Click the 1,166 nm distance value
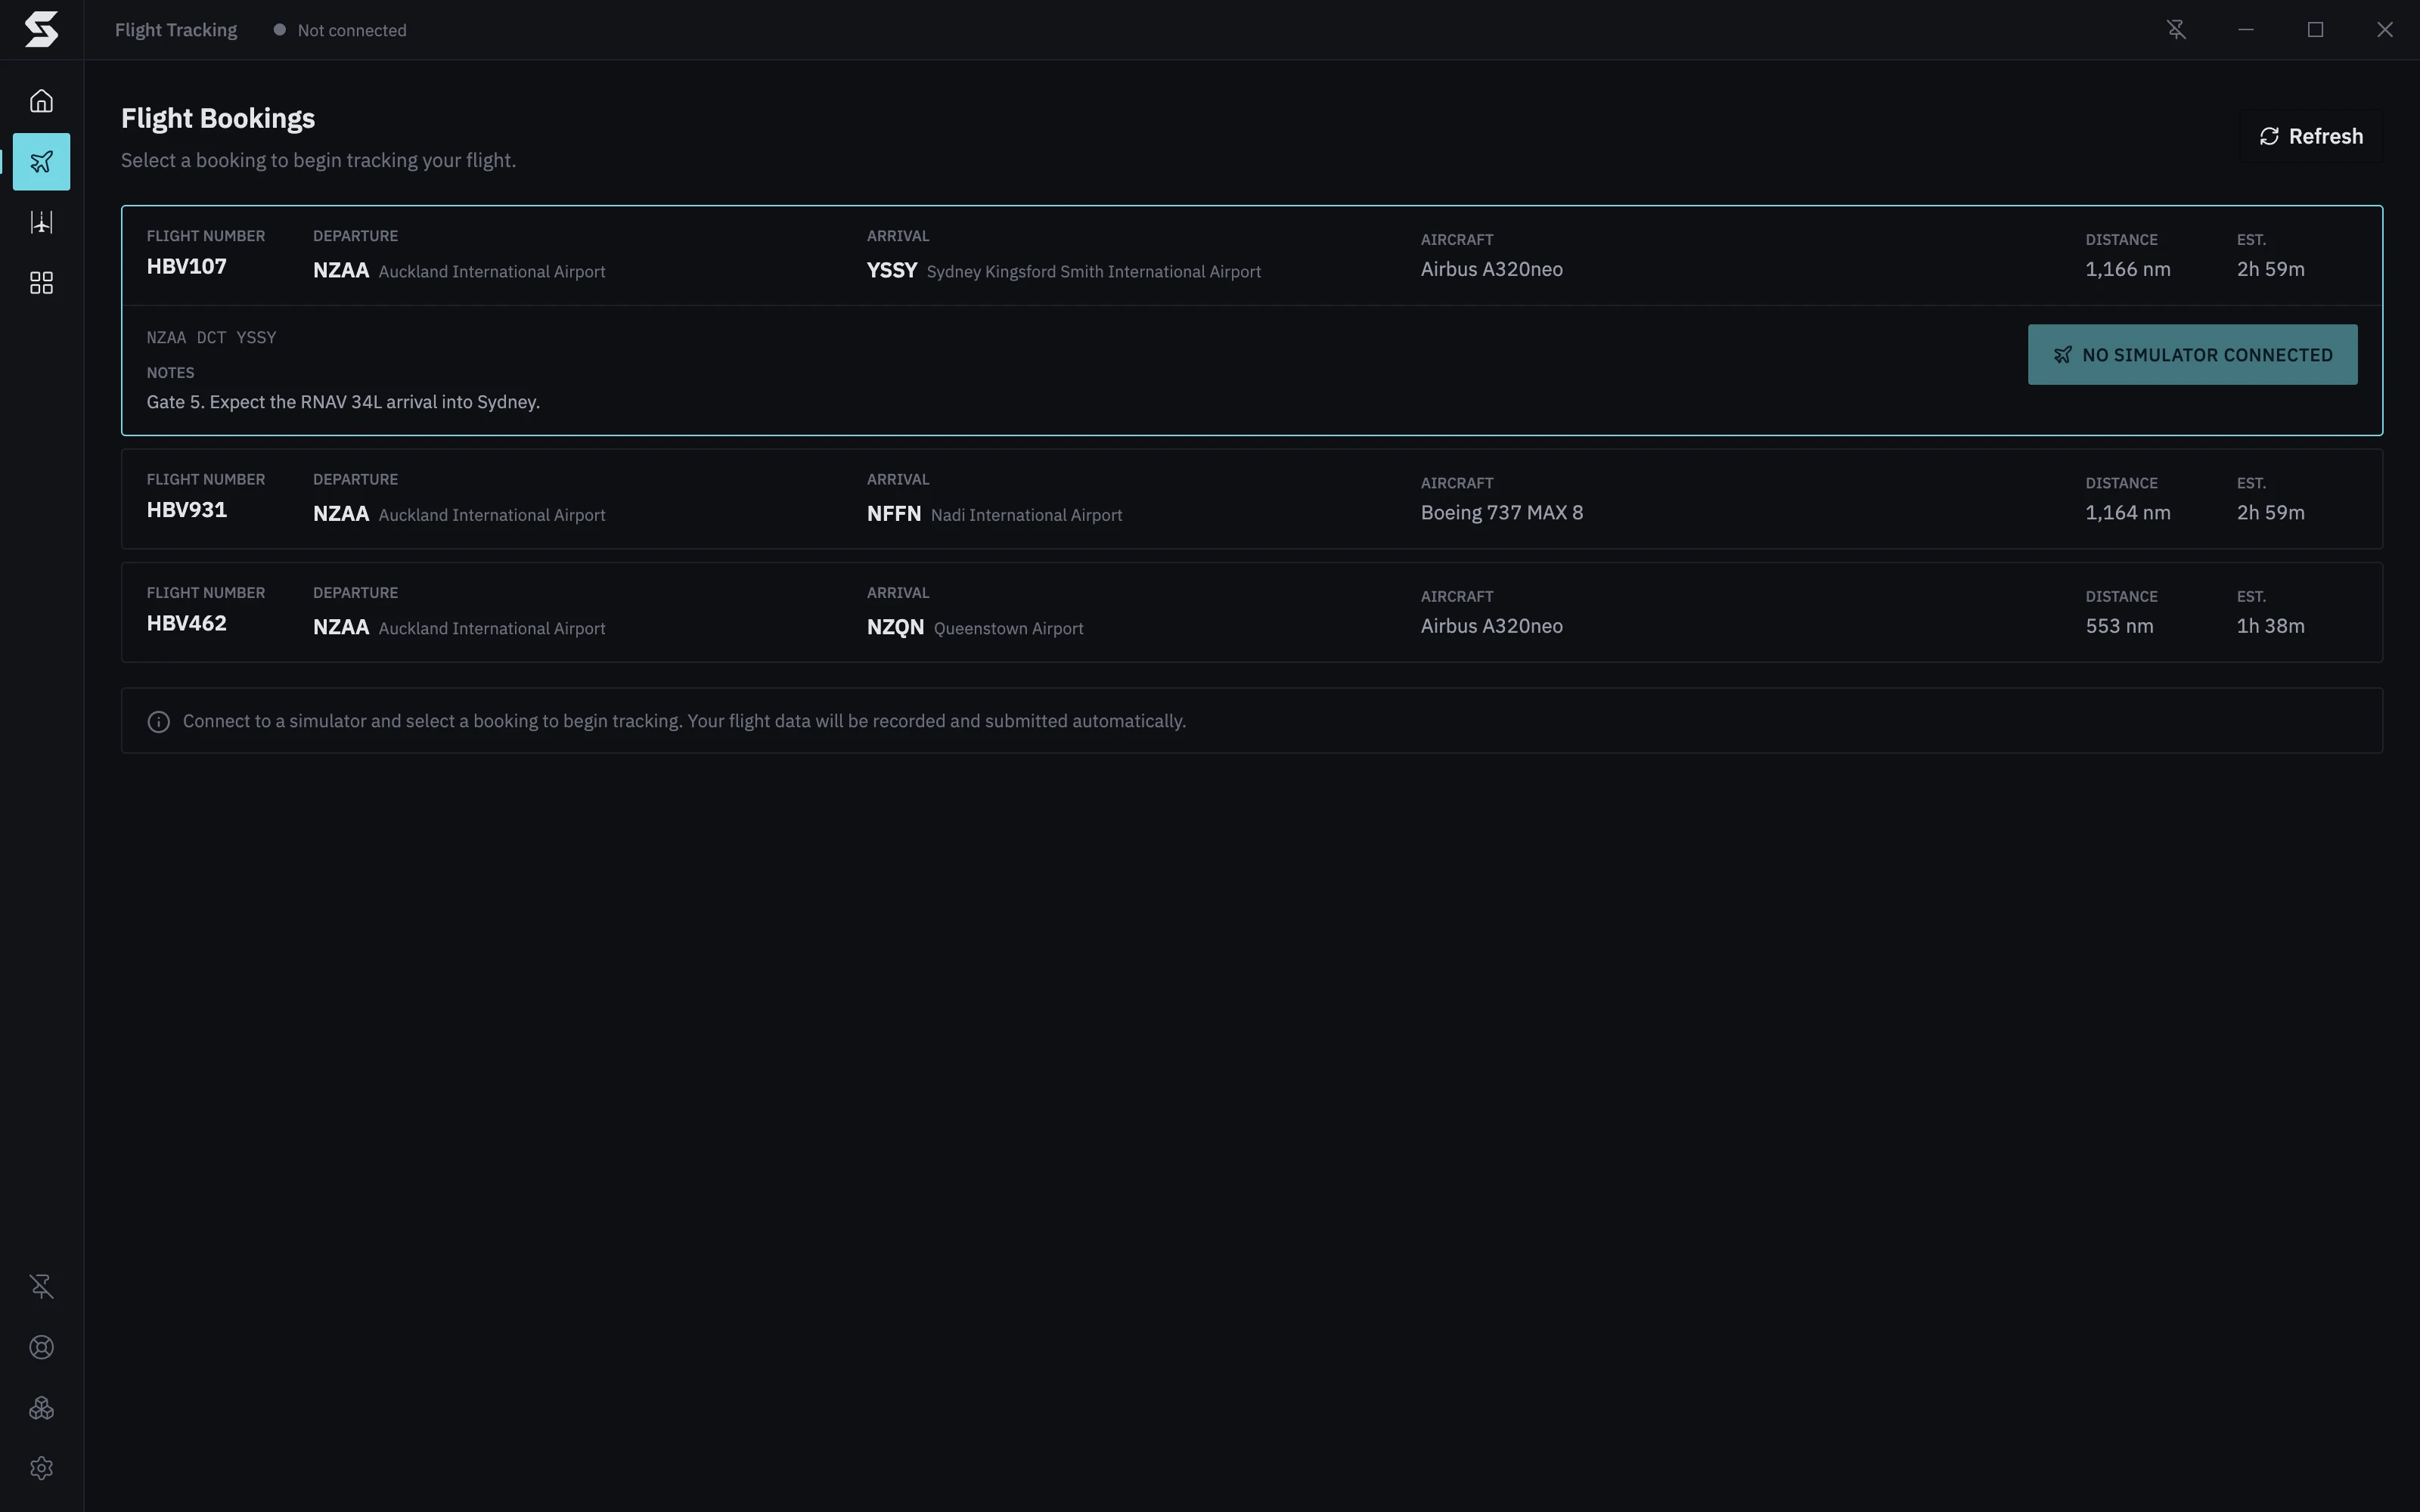Image resolution: width=2420 pixels, height=1512 pixels. (x=2128, y=270)
